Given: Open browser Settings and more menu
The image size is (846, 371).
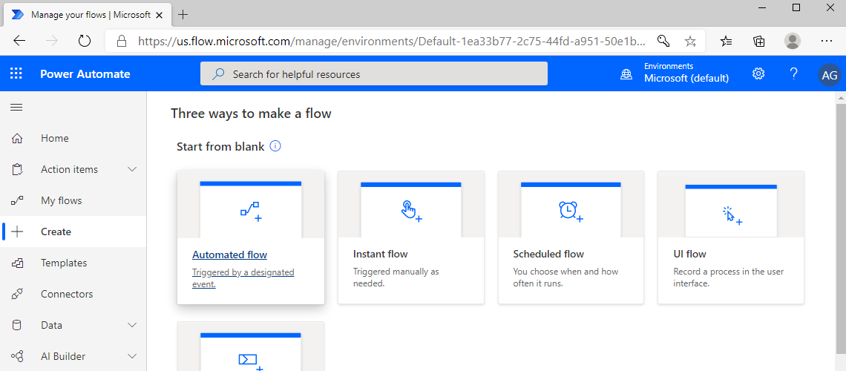Looking at the screenshot, I should tap(827, 41).
